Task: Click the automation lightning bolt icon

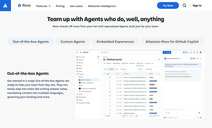Action: tap(159, 60)
